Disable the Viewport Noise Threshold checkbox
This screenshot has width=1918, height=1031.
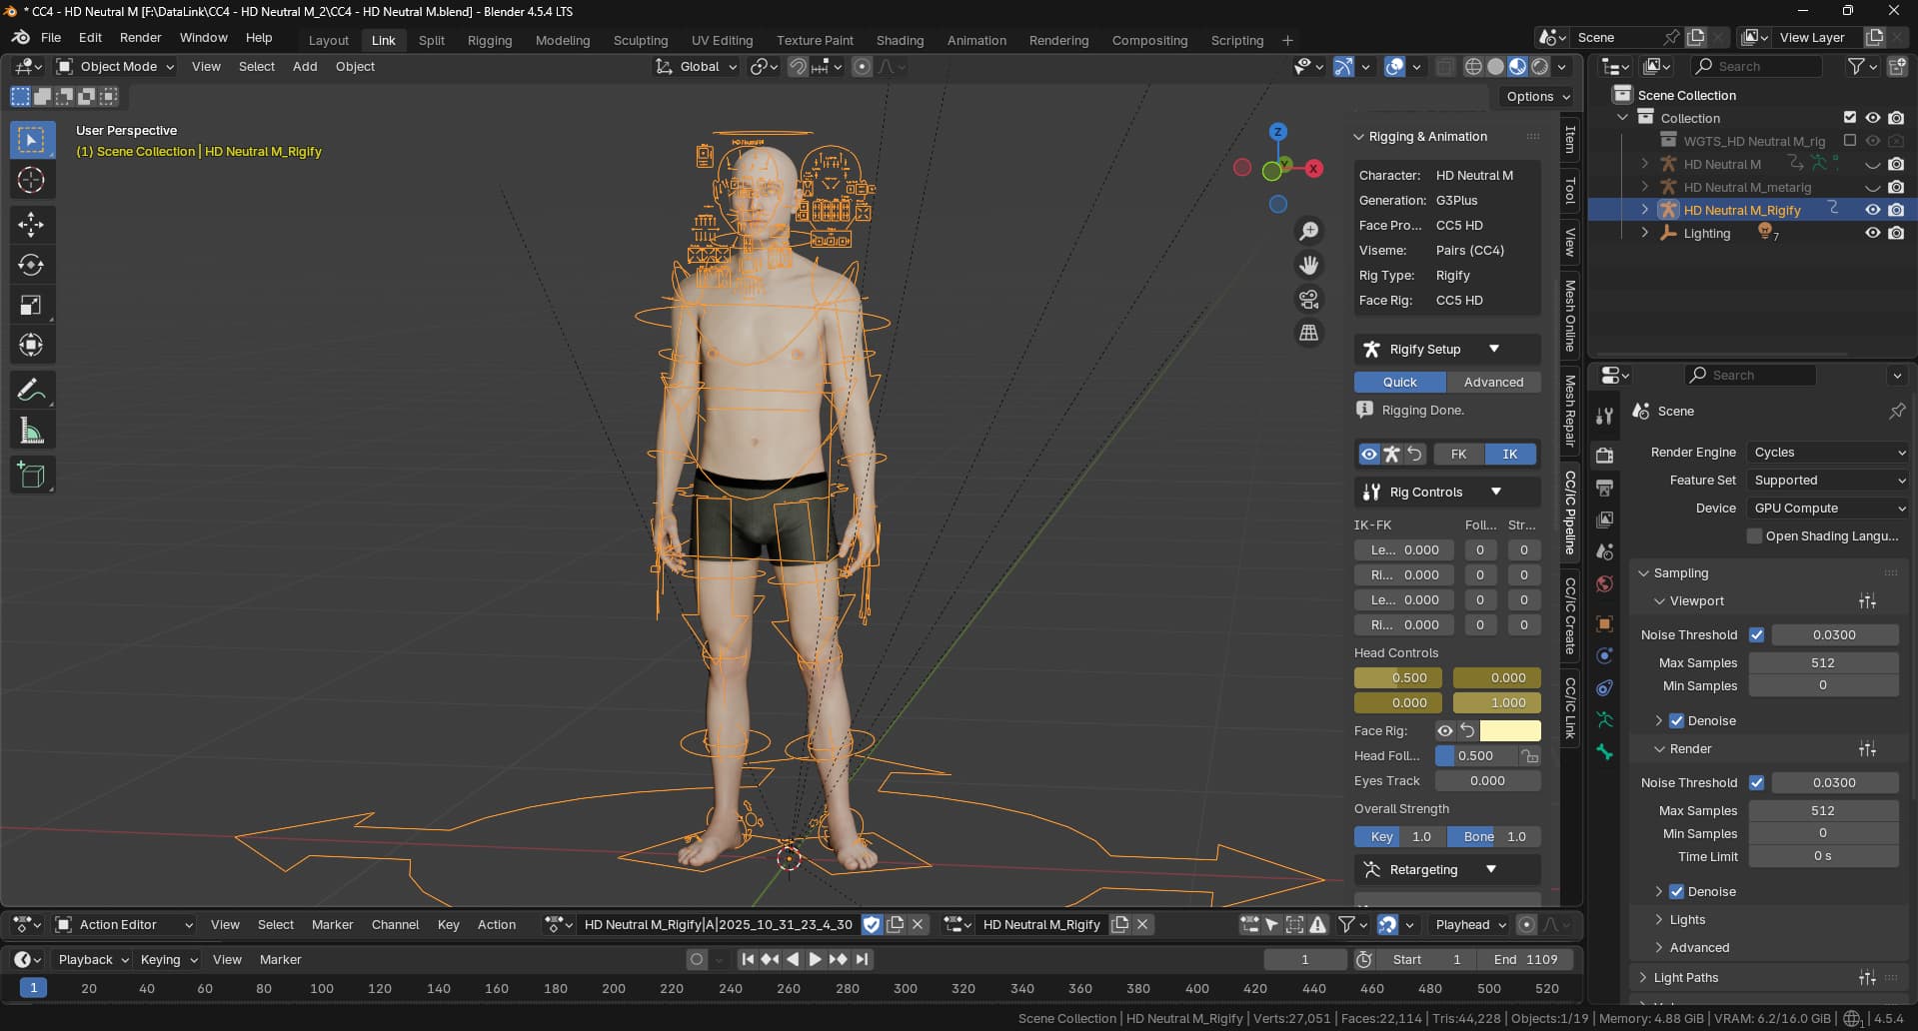1756,634
